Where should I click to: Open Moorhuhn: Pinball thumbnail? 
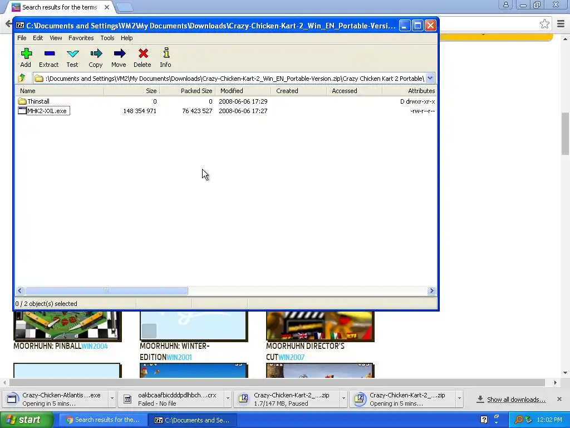[x=67, y=325]
